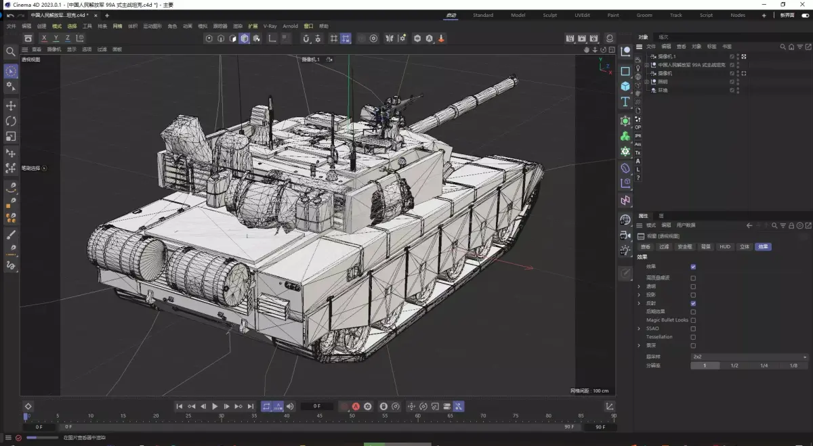Screen dimensions: 813x446
Task: Enable the 投影 checkbox
Action: (692, 294)
